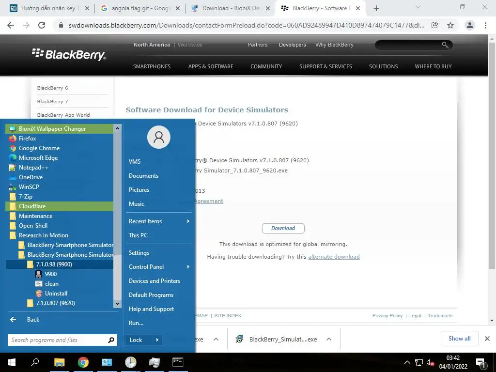Expand the Cloudflare folder
This screenshot has height=372, width=496.
click(60, 206)
